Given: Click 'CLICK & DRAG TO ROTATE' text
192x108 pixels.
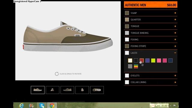Looking at the screenshot, I should tap(70, 74).
